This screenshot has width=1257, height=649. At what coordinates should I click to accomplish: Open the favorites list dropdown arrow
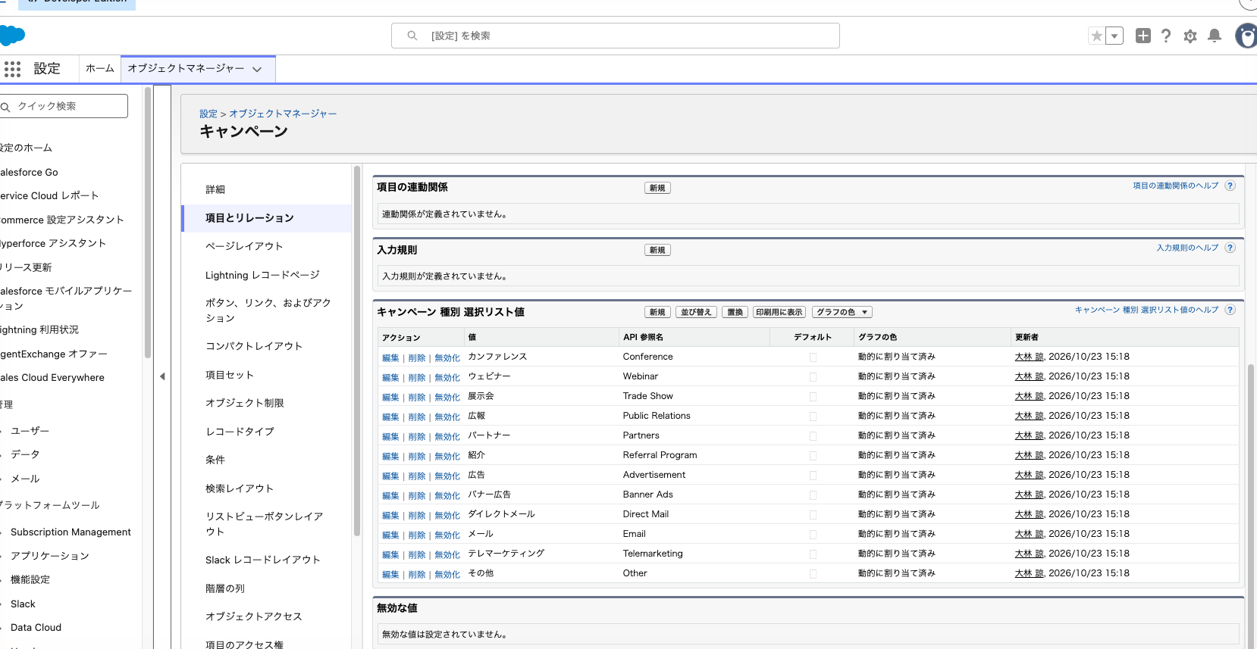pos(1114,36)
